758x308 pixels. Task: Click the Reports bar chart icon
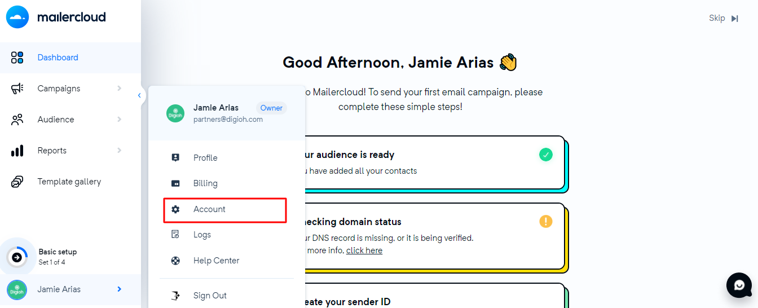pyautogui.click(x=17, y=151)
